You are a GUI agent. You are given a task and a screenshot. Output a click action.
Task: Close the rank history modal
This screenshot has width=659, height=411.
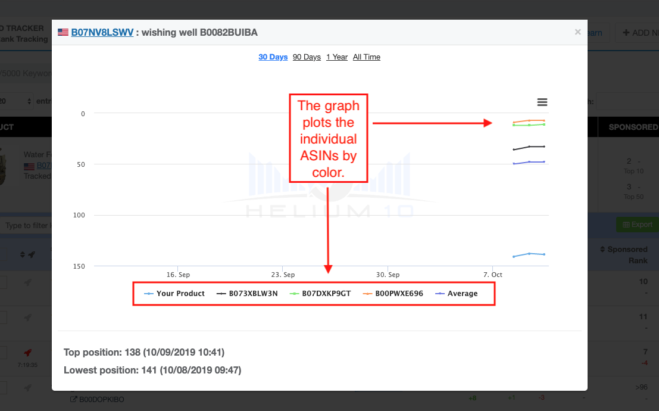pyautogui.click(x=577, y=32)
